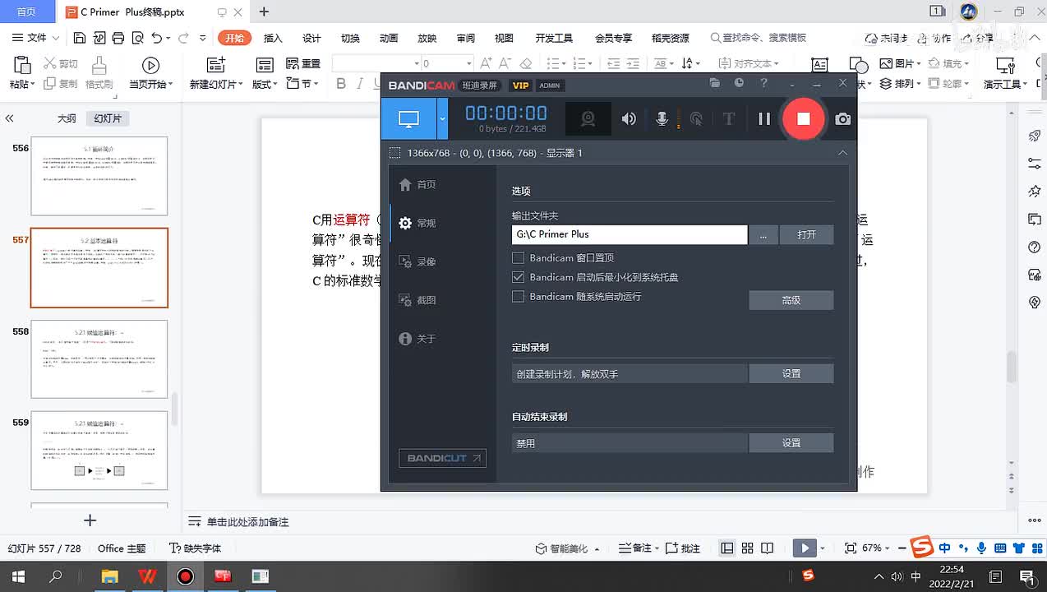The image size is (1047, 592).
Task: Open the BANDICUT link button
Action: (x=442, y=458)
